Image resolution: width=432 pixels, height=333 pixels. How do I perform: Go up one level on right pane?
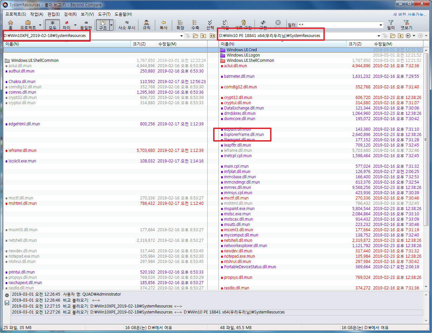401,36
